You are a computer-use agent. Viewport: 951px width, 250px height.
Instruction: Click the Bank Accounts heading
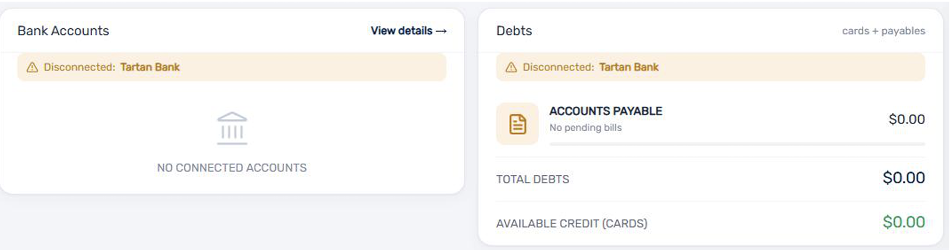pyautogui.click(x=63, y=31)
